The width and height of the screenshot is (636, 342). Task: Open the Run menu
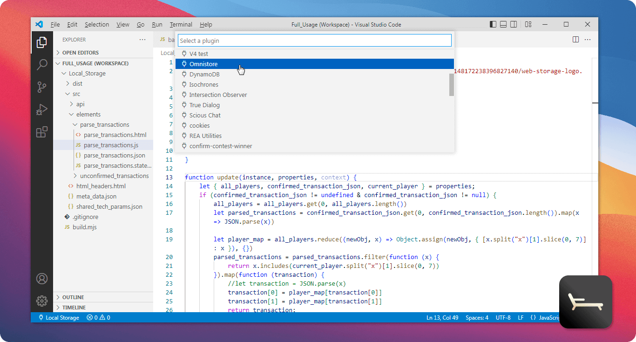157,24
